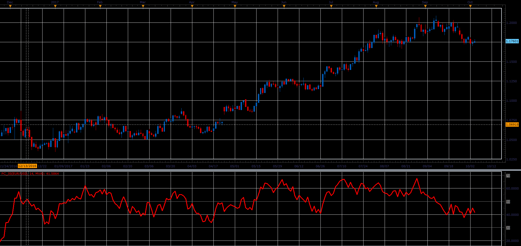Click the 05/15 date on time axis
Image resolution: width=521 pixels, height=246 pixels.
click(x=256, y=166)
